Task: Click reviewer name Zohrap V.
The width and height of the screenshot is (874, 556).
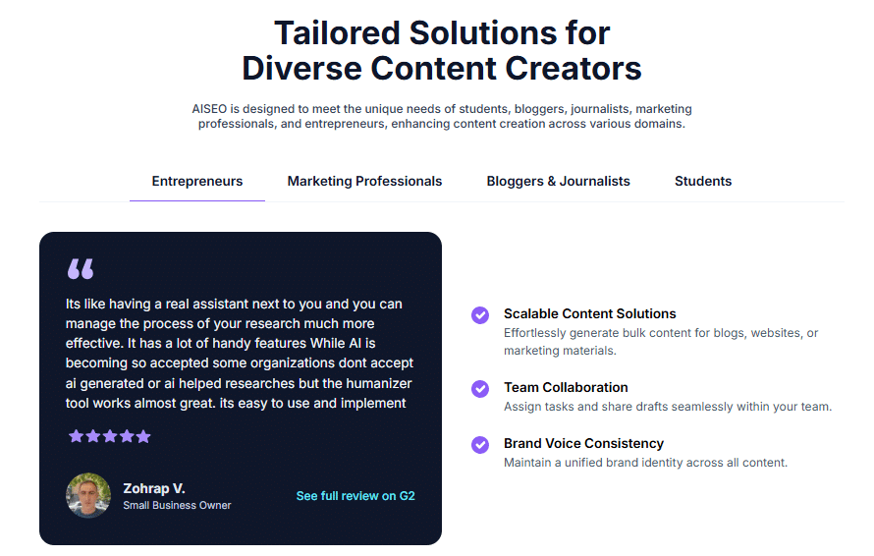Action: 154,488
